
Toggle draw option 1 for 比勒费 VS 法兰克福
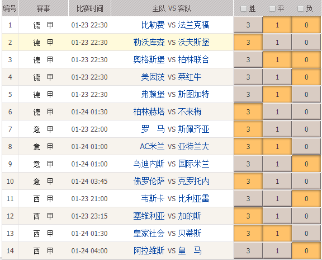click(277, 25)
